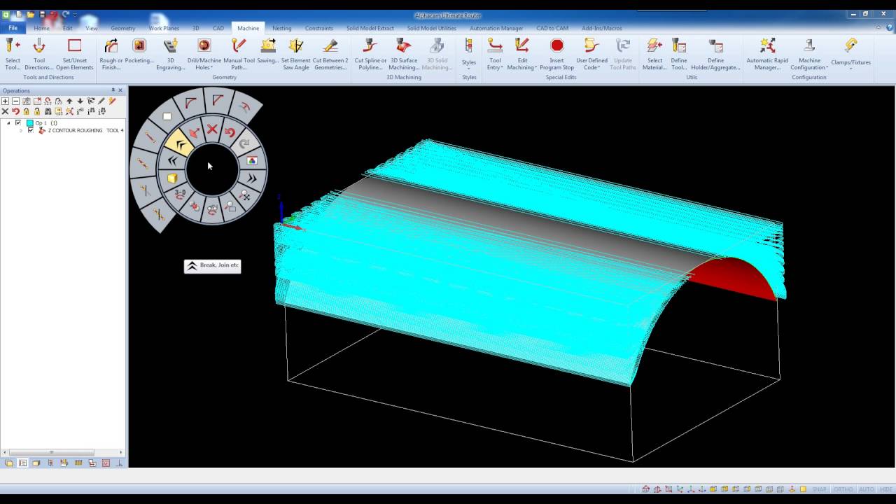896x504 pixels.
Task: Toggle AUTO in status bar
Action: 866,489
